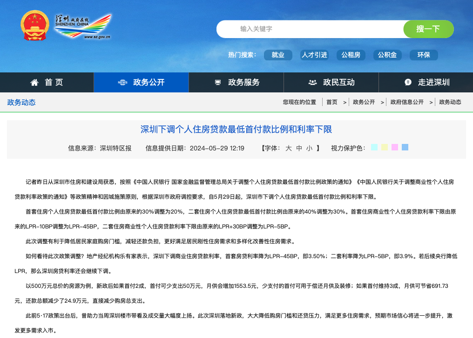Search the hot keyword 公租房
This screenshot has width=473, height=338.
click(x=351, y=55)
